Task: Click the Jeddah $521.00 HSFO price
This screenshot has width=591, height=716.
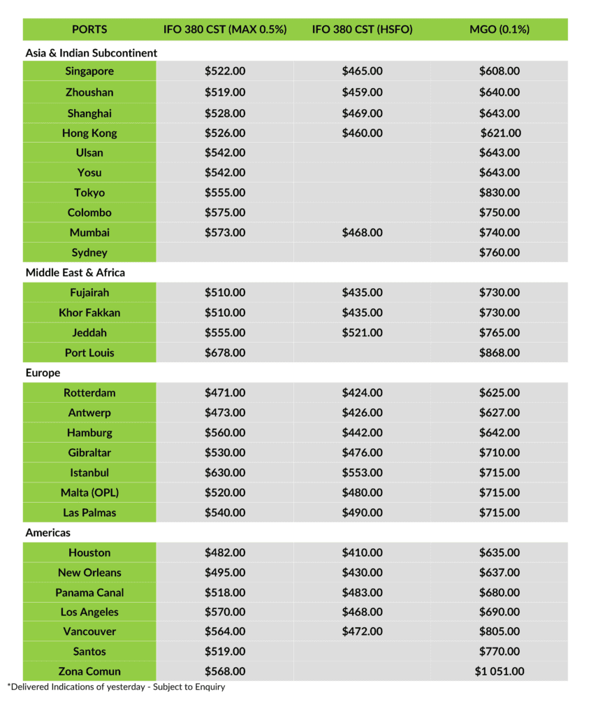Action: pos(363,332)
